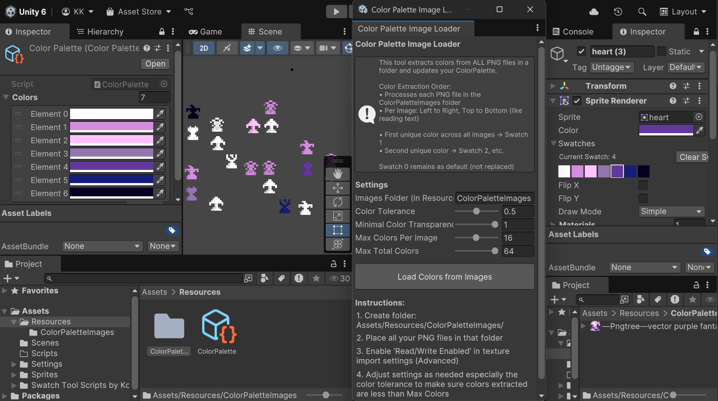Click Element 4 purple color field
Image resolution: width=718 pixels, height=401 pixels.
click(112, 166)
